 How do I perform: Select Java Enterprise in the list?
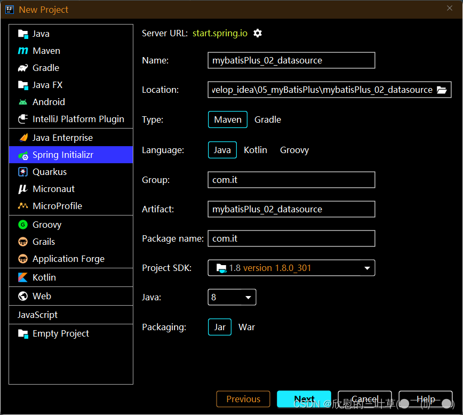pyautogui.click(x=71, y=138)
